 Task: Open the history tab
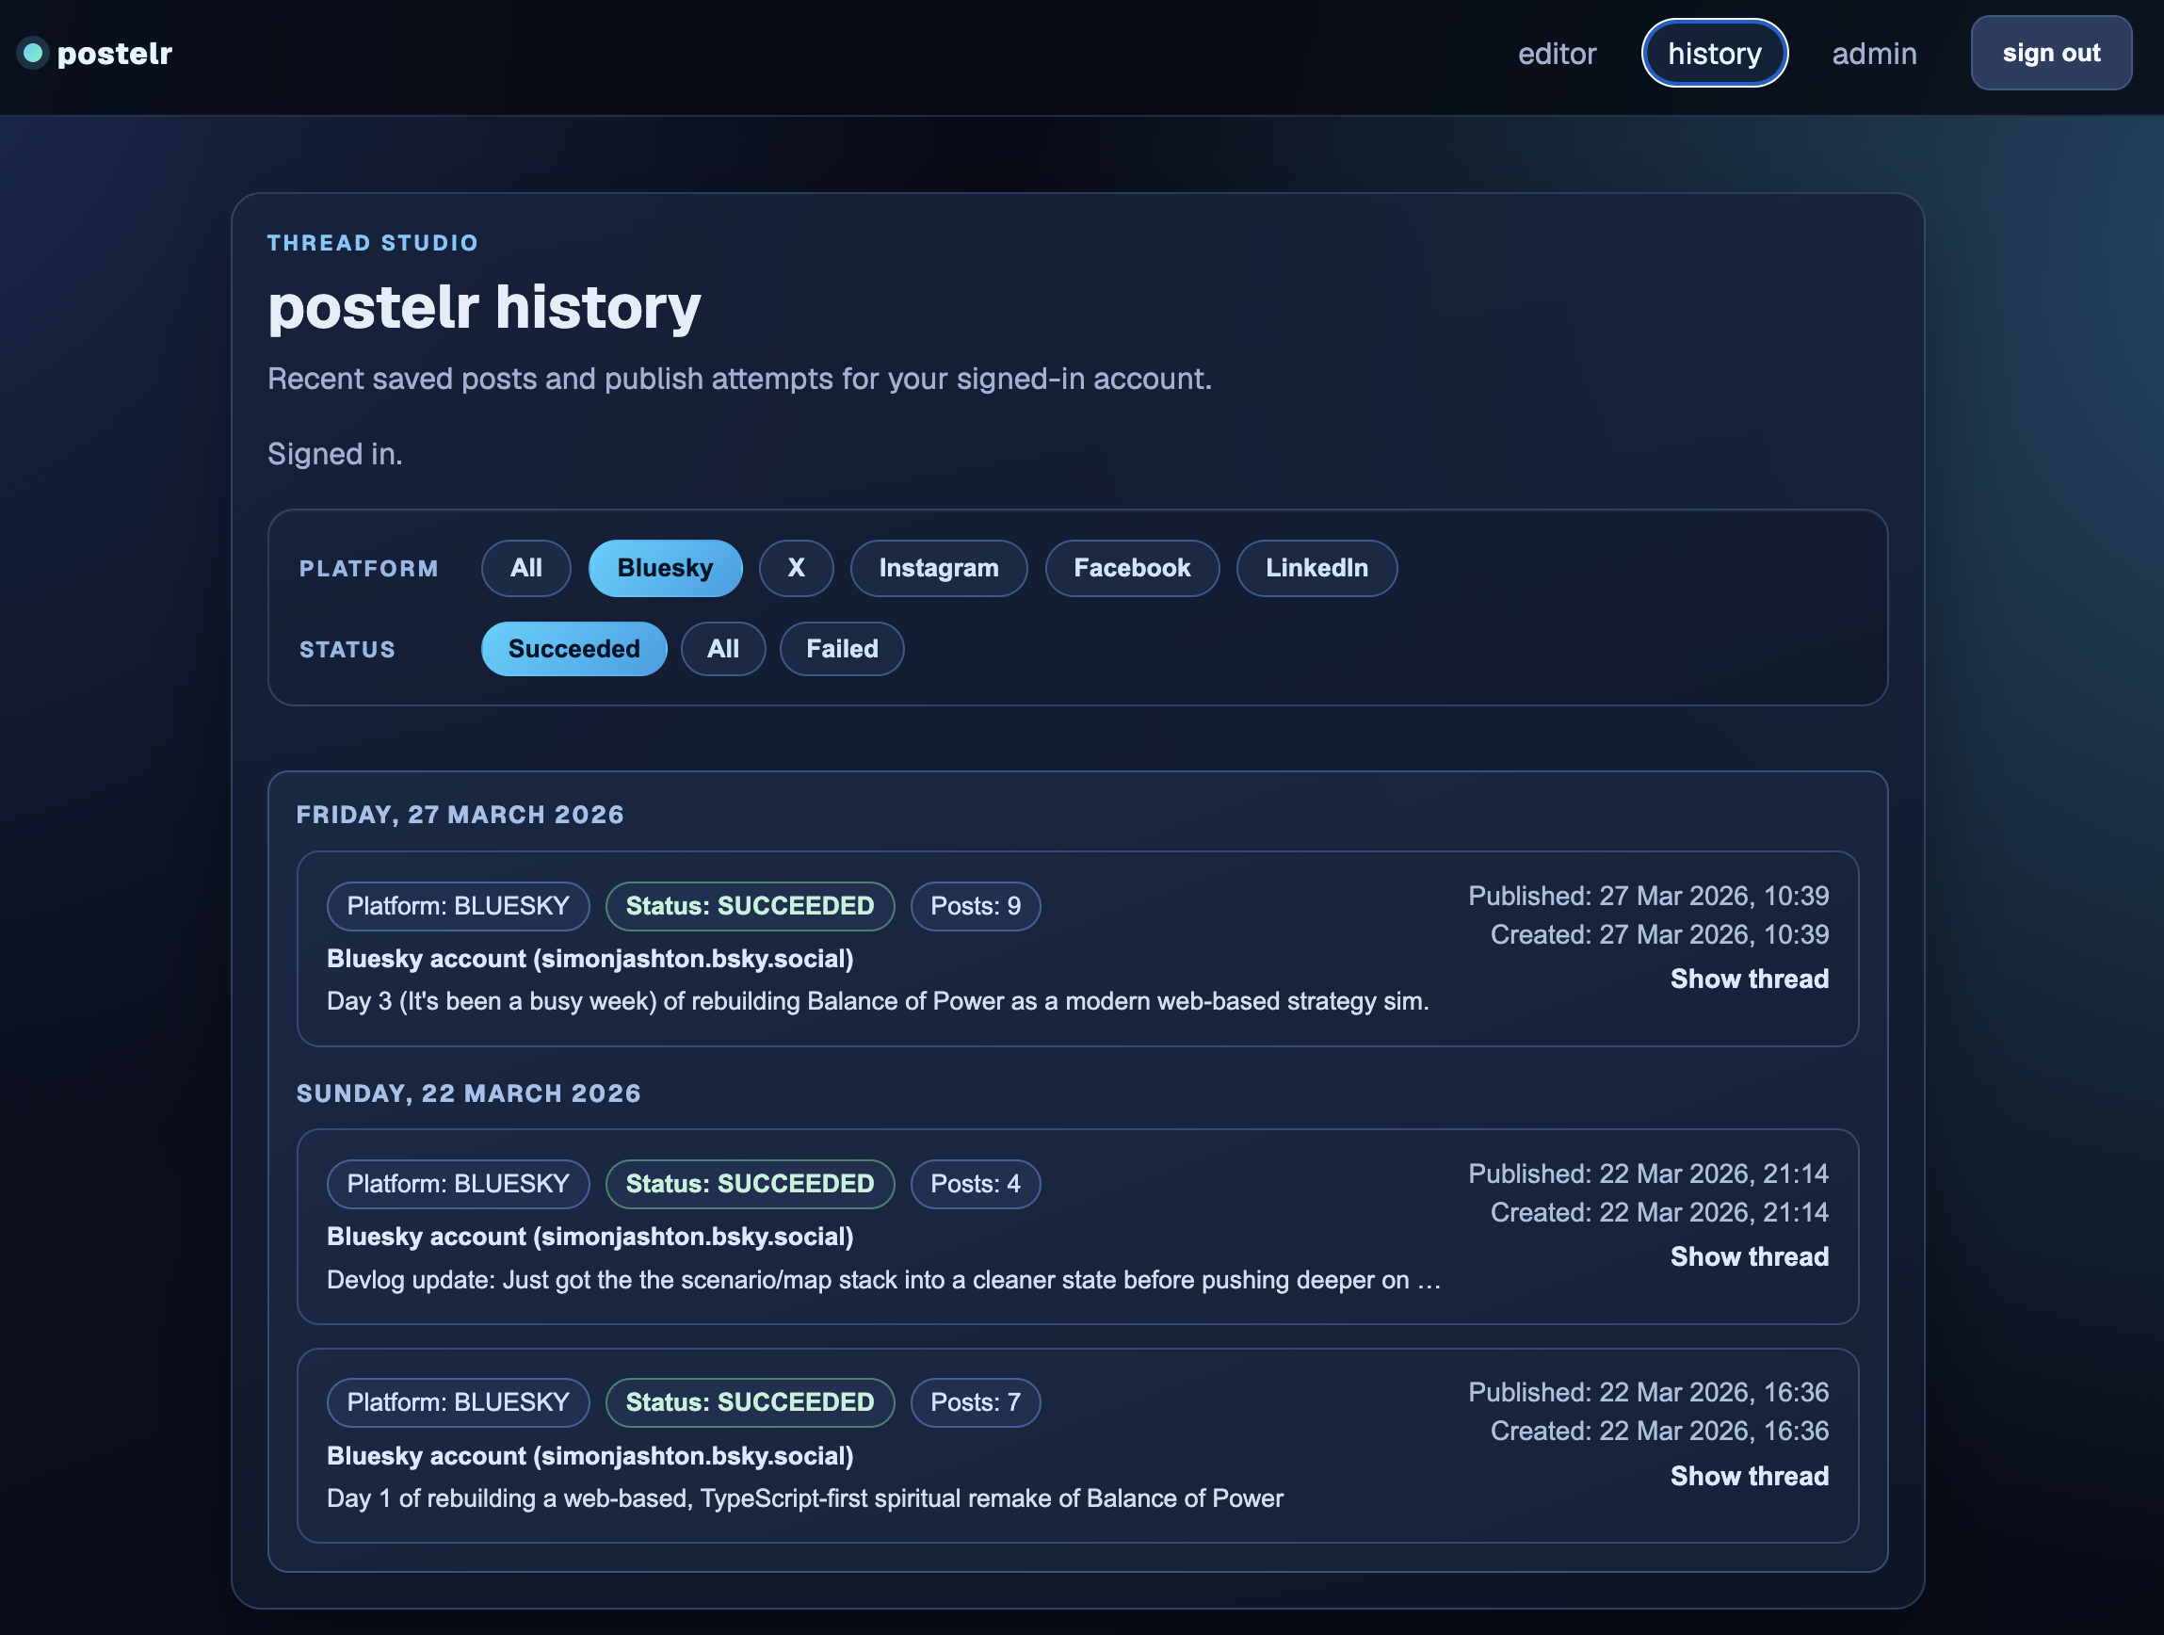click(x=1714, y=53)
